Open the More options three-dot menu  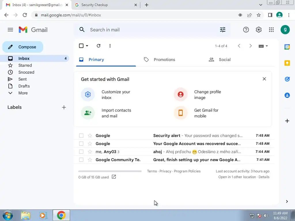110,46
